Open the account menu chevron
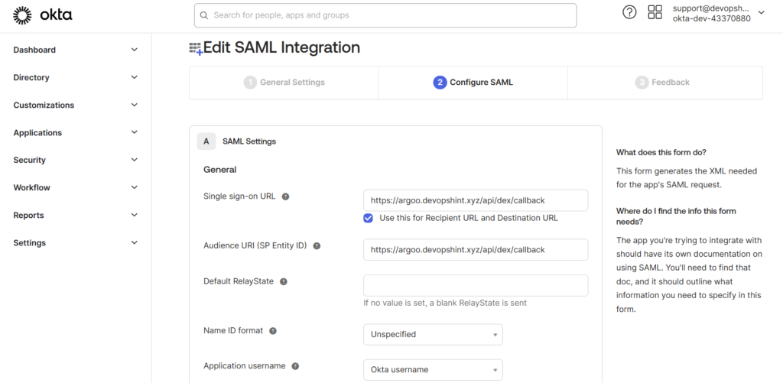The height and width of the screenshot is (383, 783). click(761, 13)
